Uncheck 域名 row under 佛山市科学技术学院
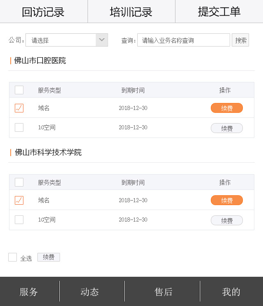 point(19,200)
